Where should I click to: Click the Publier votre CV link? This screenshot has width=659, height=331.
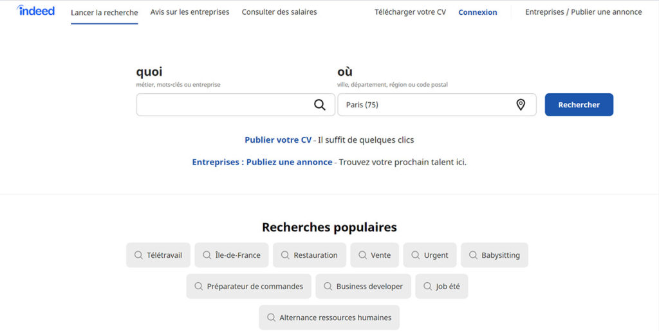[278, 139]
